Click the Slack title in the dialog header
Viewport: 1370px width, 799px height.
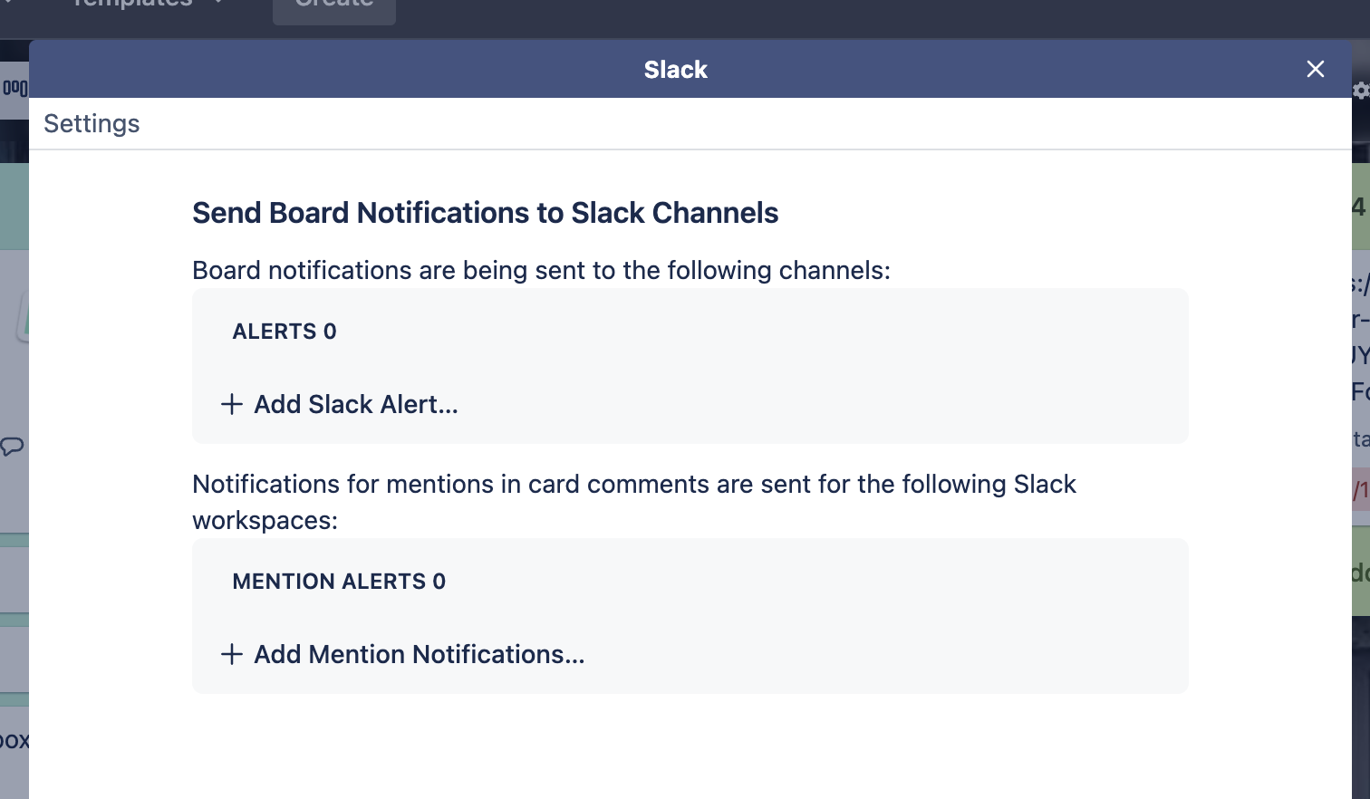[676, 69]
